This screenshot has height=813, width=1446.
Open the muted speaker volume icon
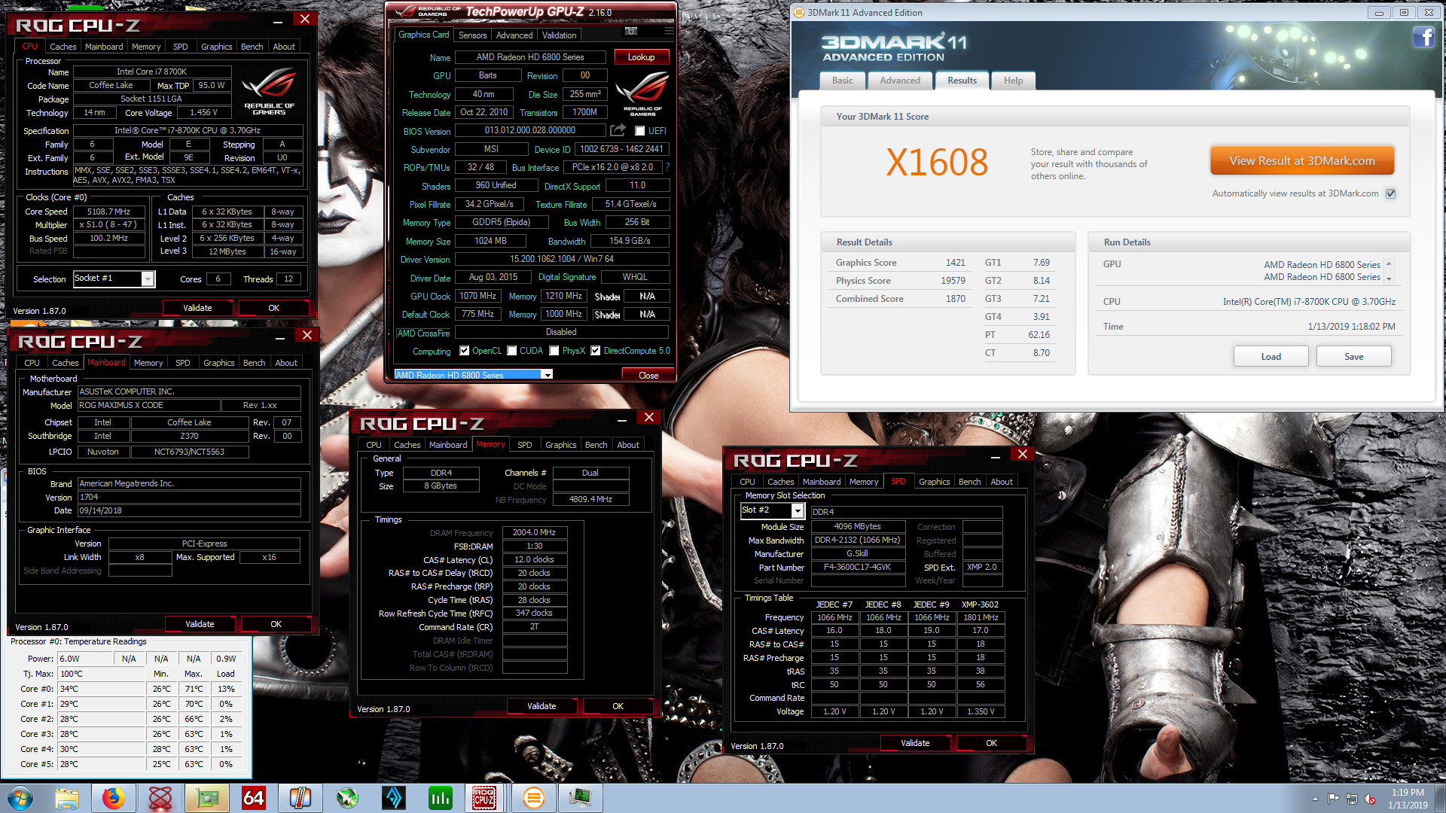pyautogui.click(x=1370, y=799)
